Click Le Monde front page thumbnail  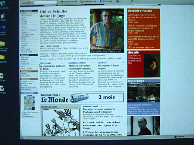pyautogui.click(x=29, y=102)
